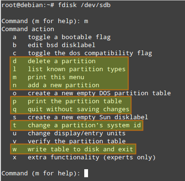The image size is (185, 181).
Task: Select 'create a new empty Sun disklabel'
Action: [80, 117]
